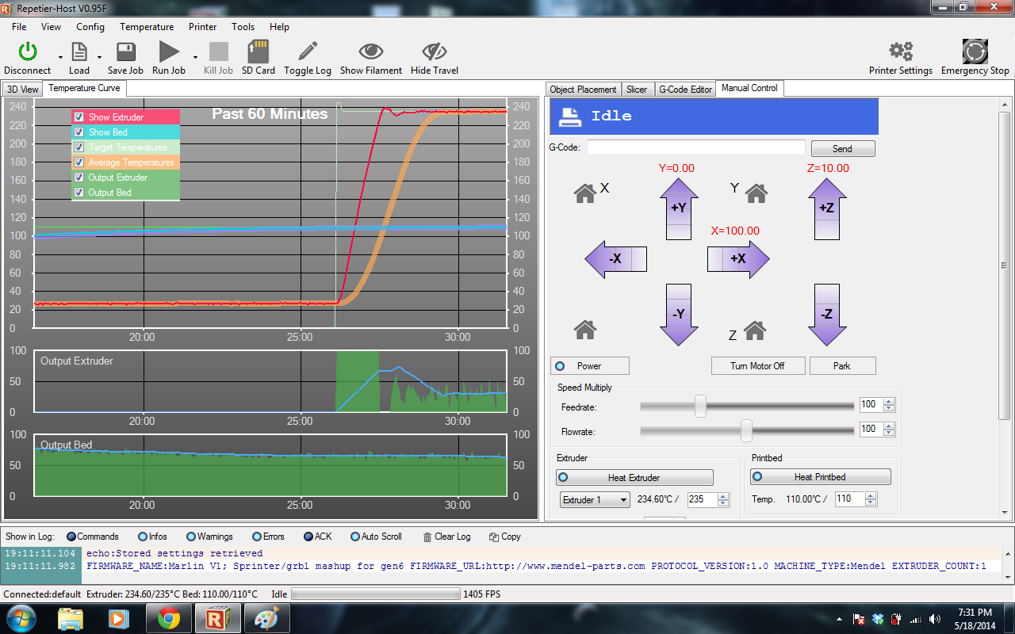Expand the Run Job dropdown arrow
The width and height of the screenshot is (1015, 634).
[195, 57]
